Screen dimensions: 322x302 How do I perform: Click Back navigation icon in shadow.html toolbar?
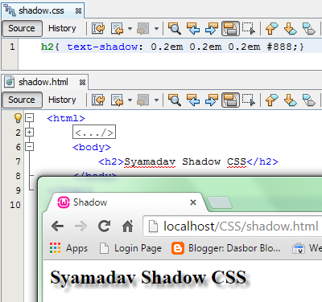point(117,100)
